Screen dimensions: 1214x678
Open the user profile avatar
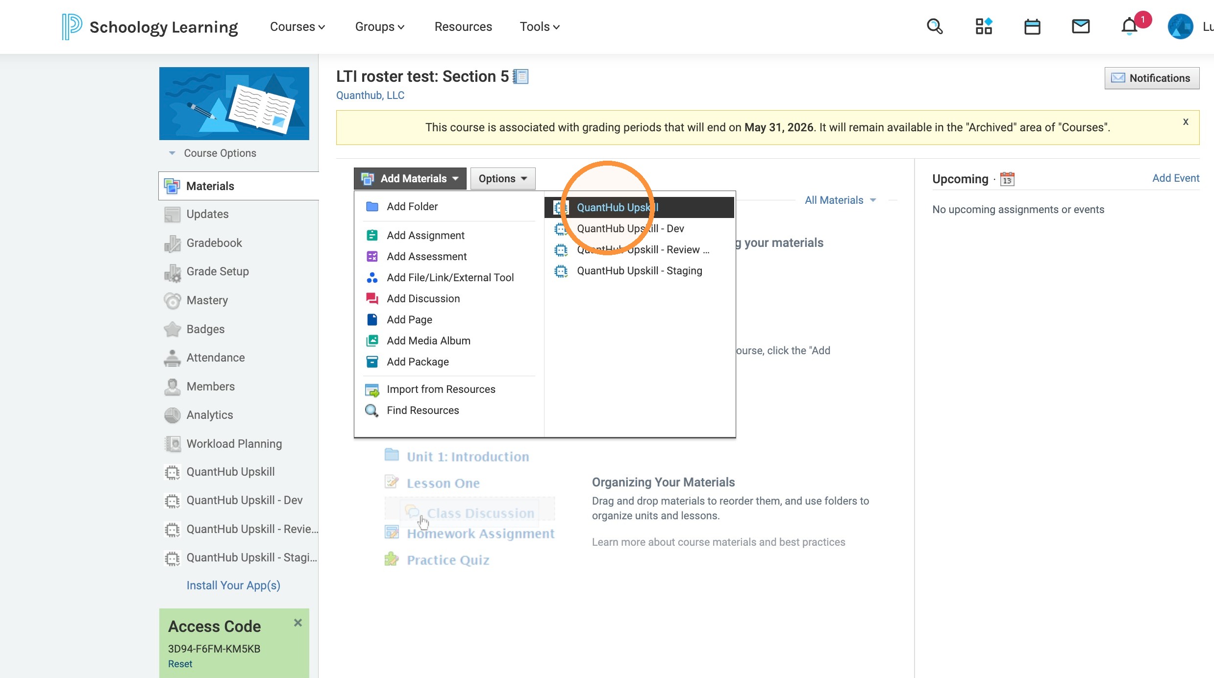click(x=1180, y=26)
